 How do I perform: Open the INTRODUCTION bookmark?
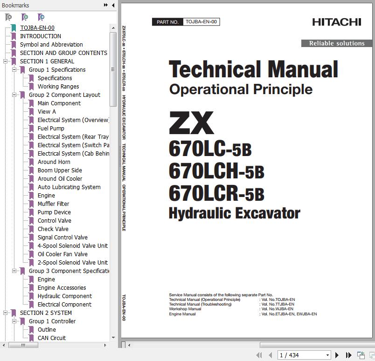coord(41,36)
